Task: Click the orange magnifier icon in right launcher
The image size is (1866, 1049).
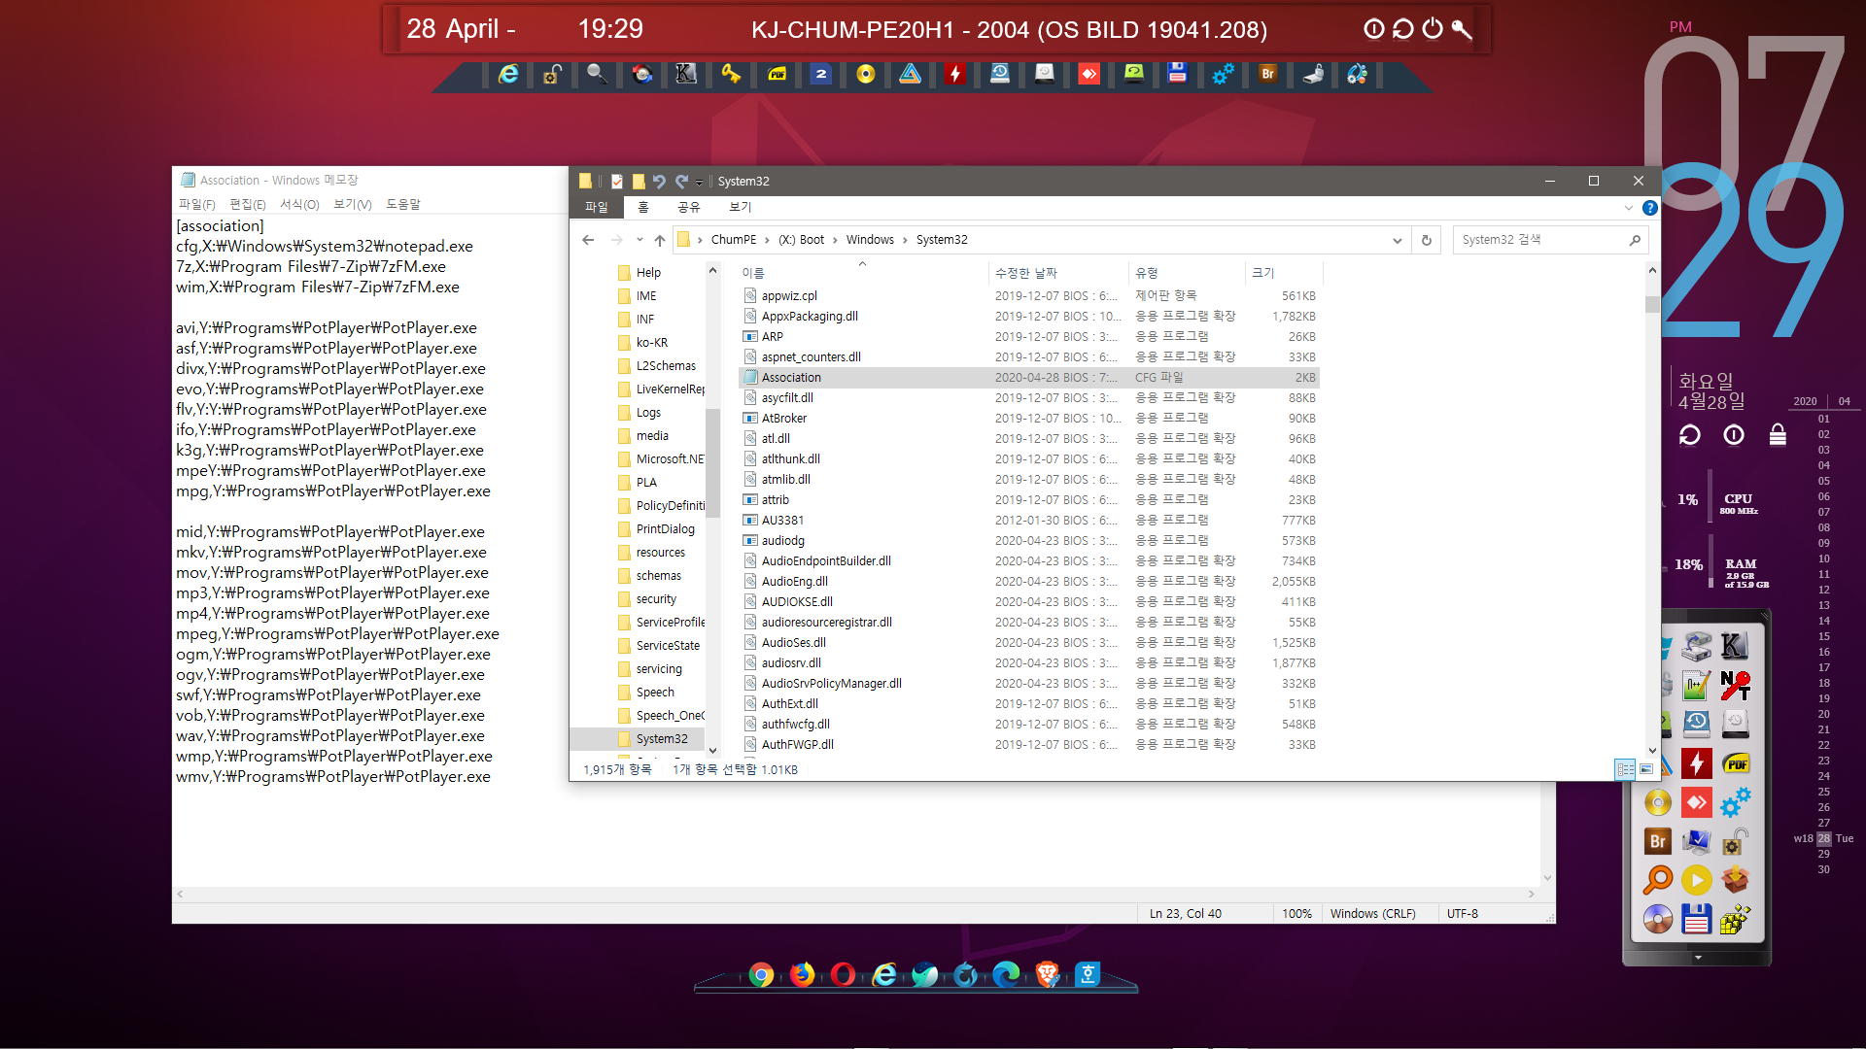Action: coord(1657,880)
